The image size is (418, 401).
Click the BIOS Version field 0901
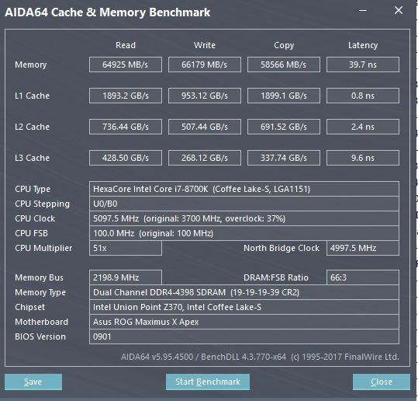(x=244, y=336)
